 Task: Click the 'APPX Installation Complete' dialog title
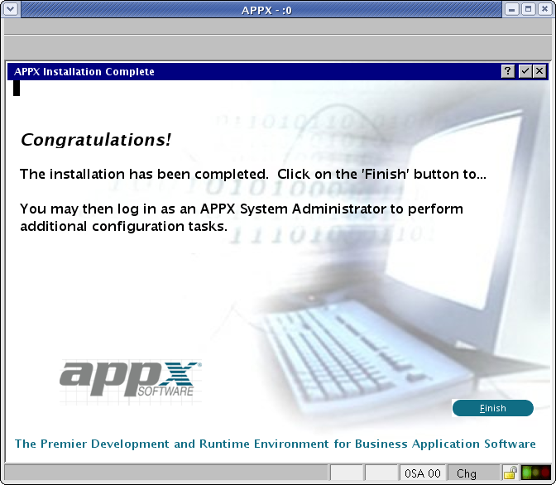point(84,72)
